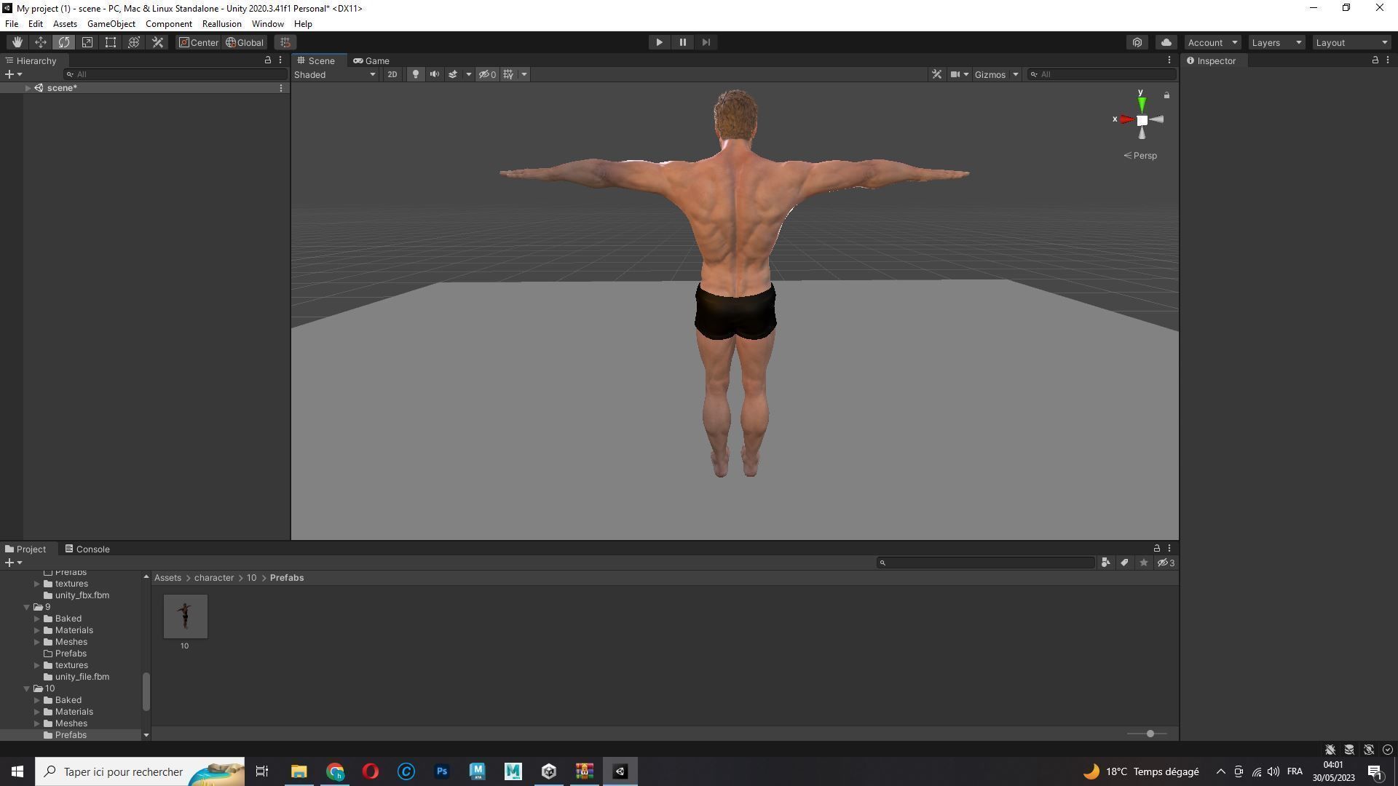The height and width of the screenshot is (786, 1398).
Task: Select the prefab thumbnail named 10
Action: point(185,616)
